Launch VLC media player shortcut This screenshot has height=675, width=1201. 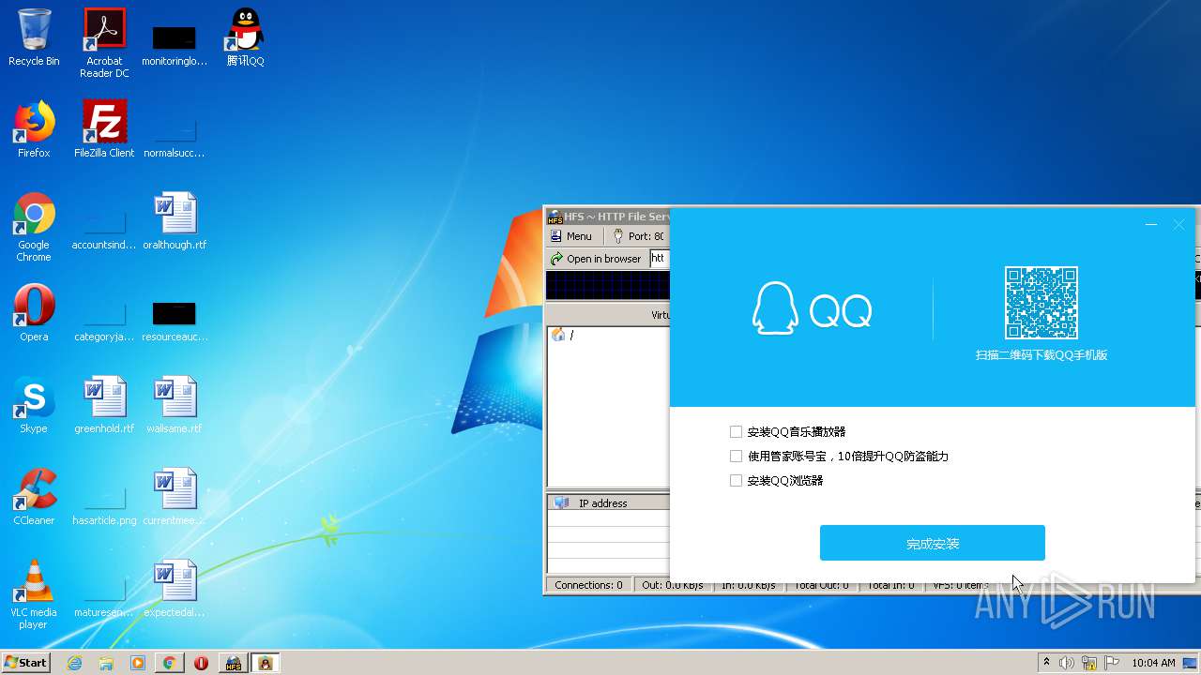tap(34, 595)
